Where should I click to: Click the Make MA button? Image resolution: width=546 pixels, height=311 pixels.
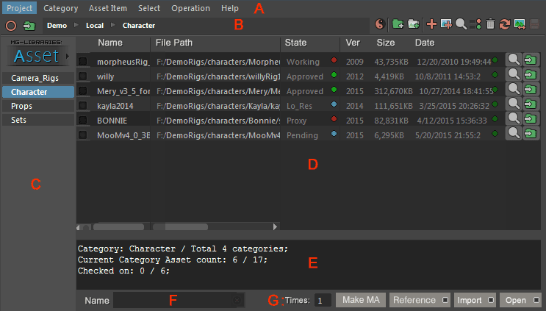coord(361,300)
